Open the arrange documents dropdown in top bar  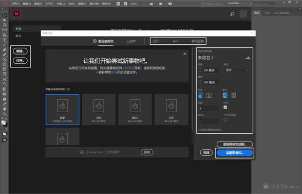(172, 4)
